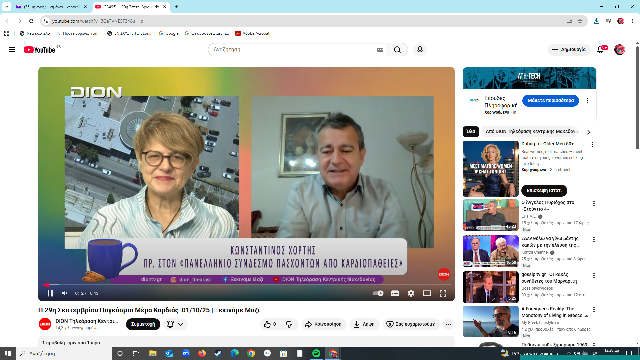This screenshot has height=360, width=640.
Task: Click the video progress bar
Action: pos(247,285)
